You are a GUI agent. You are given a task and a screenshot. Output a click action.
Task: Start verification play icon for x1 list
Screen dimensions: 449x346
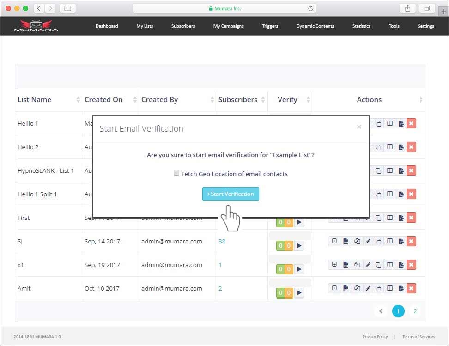point(299,269)
